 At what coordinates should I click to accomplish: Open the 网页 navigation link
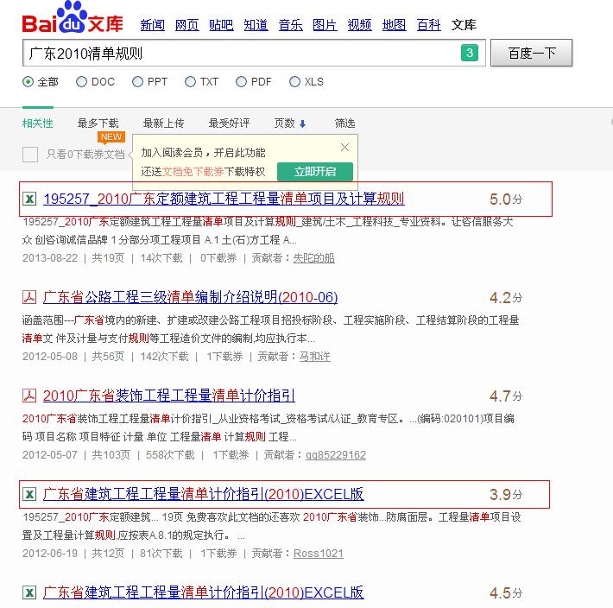[186, 25]
